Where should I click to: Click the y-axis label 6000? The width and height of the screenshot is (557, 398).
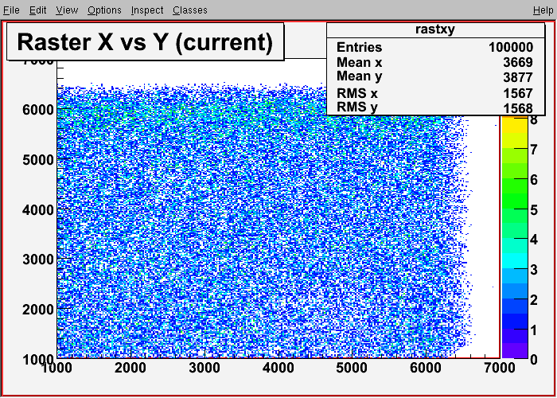38,110
